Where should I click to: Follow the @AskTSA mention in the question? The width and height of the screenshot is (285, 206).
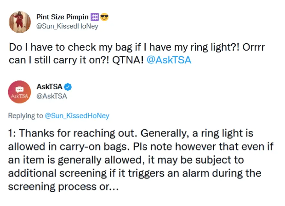point(168,60)
